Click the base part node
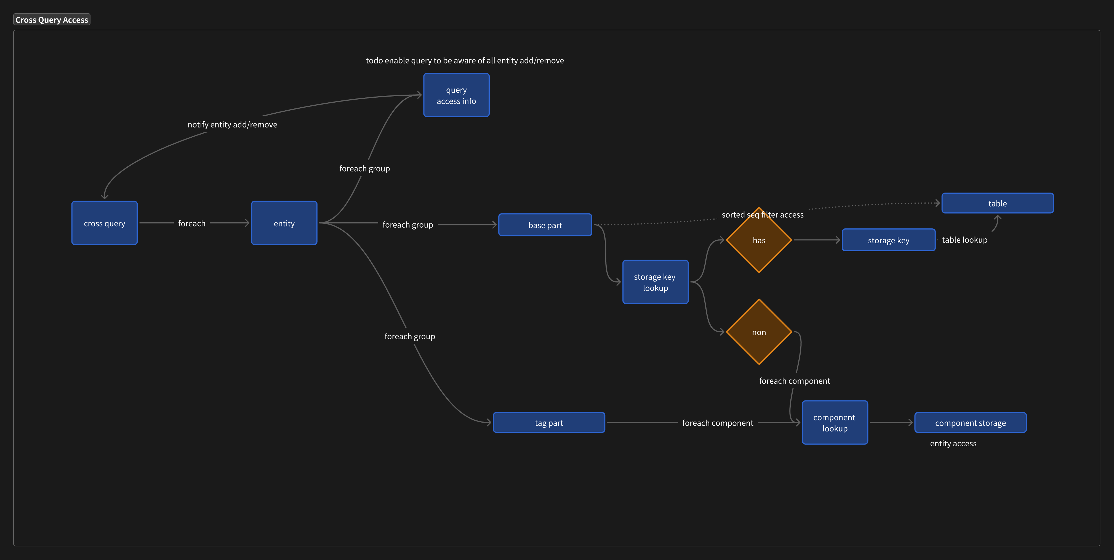This screenshot has height=560, width=1114. tap(545, 225)
